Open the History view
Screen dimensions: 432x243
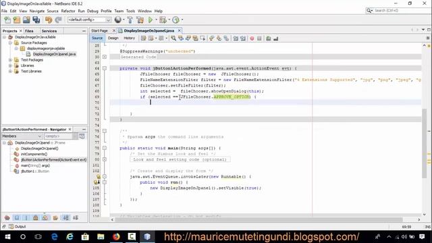point(129,38)
